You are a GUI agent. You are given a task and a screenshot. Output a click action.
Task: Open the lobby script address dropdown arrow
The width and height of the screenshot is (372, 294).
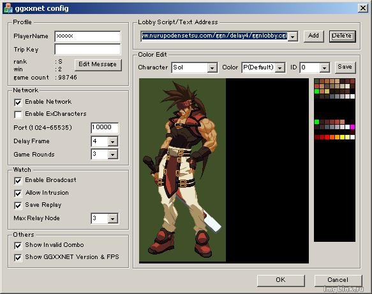[293, 36]
